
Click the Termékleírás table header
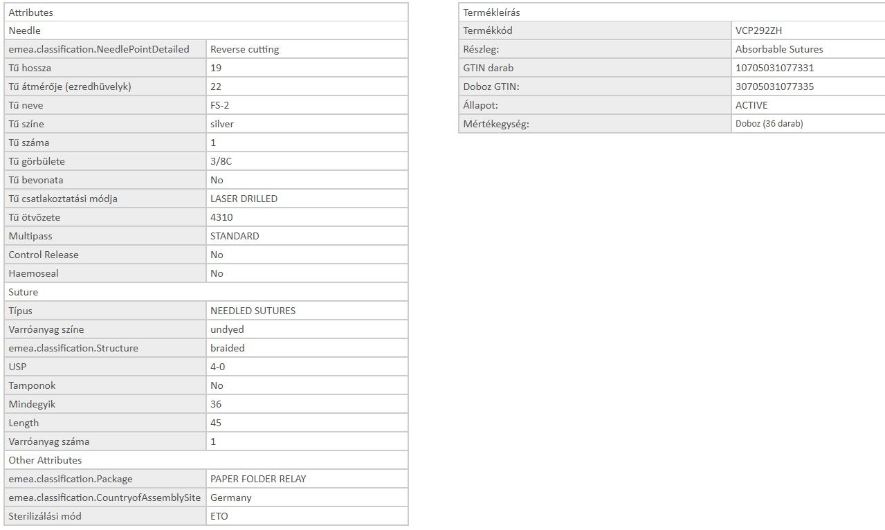tap(491, 12)
